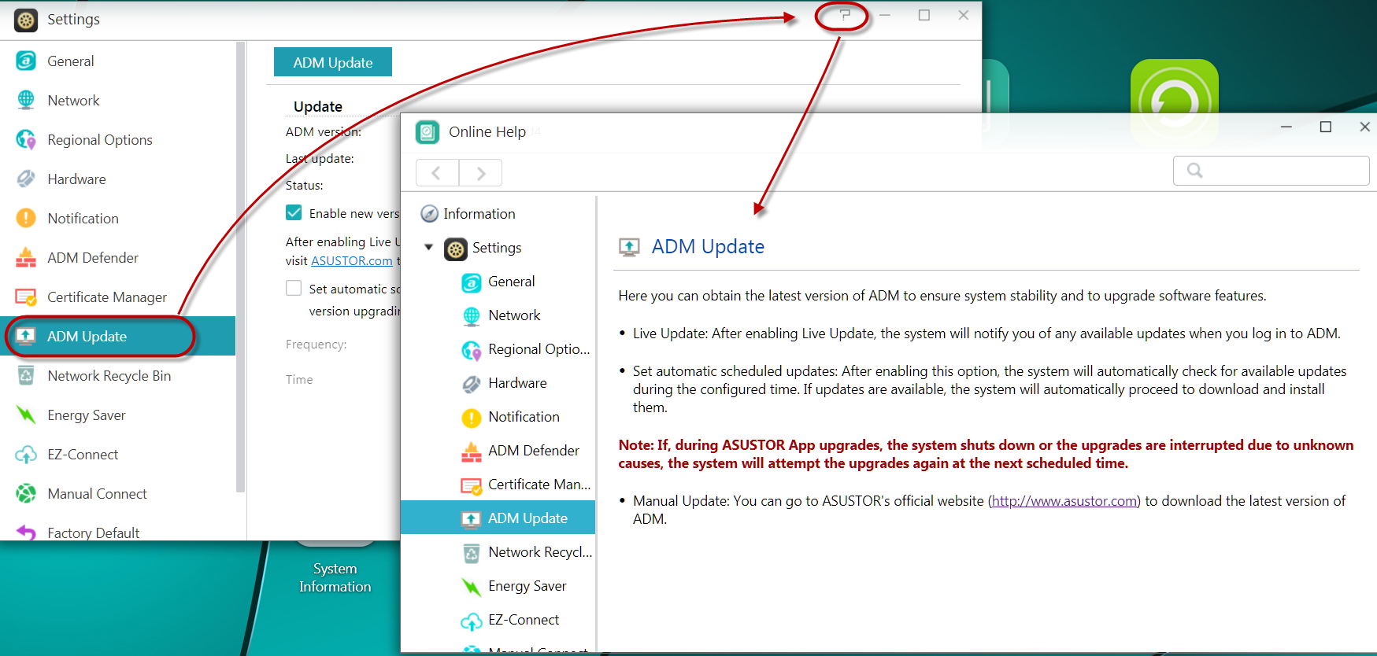Click the 'Update' section heading in Settings
This screenshot has width=1377, height=656.
tap(318, 107)
